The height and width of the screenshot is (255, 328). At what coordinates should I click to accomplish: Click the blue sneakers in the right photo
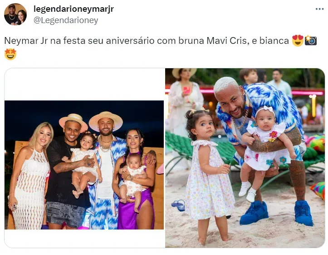click(276, 213)
